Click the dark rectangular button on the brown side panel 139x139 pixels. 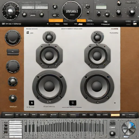(13, 52)
